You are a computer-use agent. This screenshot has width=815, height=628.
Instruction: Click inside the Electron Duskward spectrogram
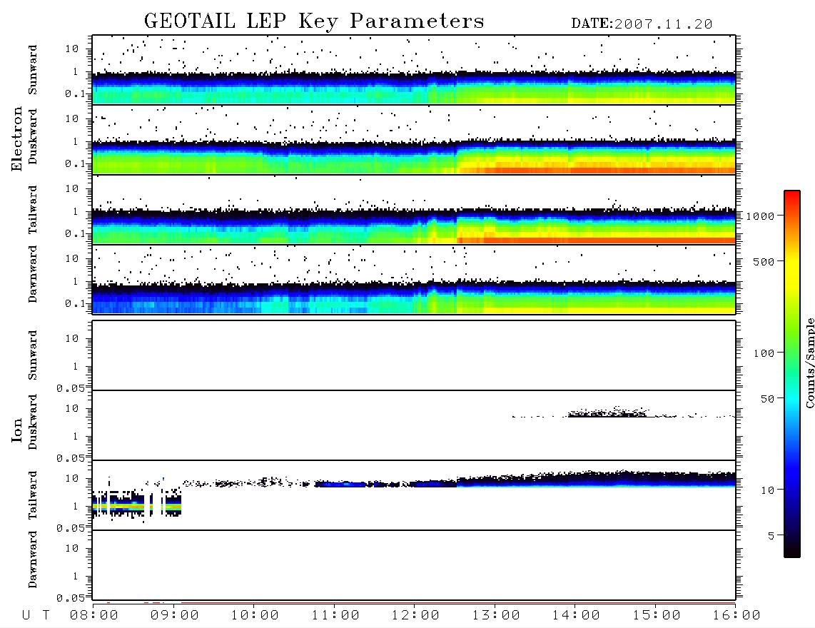point(414,139)
